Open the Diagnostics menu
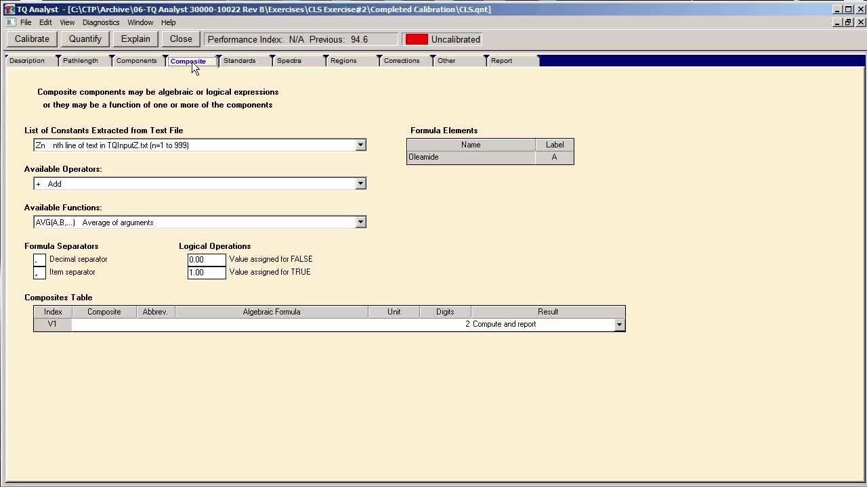This screenshot has width=867, height=487. pyautogui.click(x=101, y=22)
